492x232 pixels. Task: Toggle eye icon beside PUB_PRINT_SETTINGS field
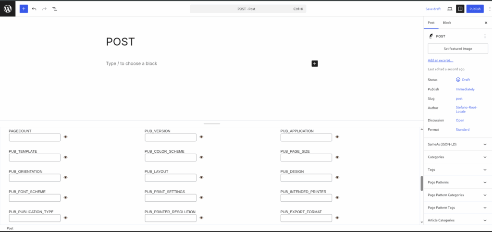pyautogui.click(x=201, y=197)
